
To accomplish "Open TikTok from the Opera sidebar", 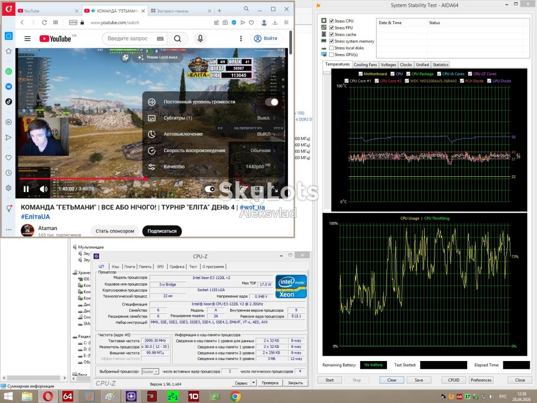I will [x=8, y=101].
